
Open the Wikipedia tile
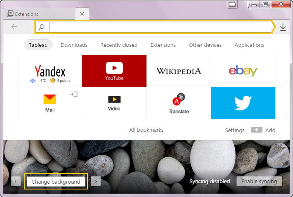coord(179,71)
